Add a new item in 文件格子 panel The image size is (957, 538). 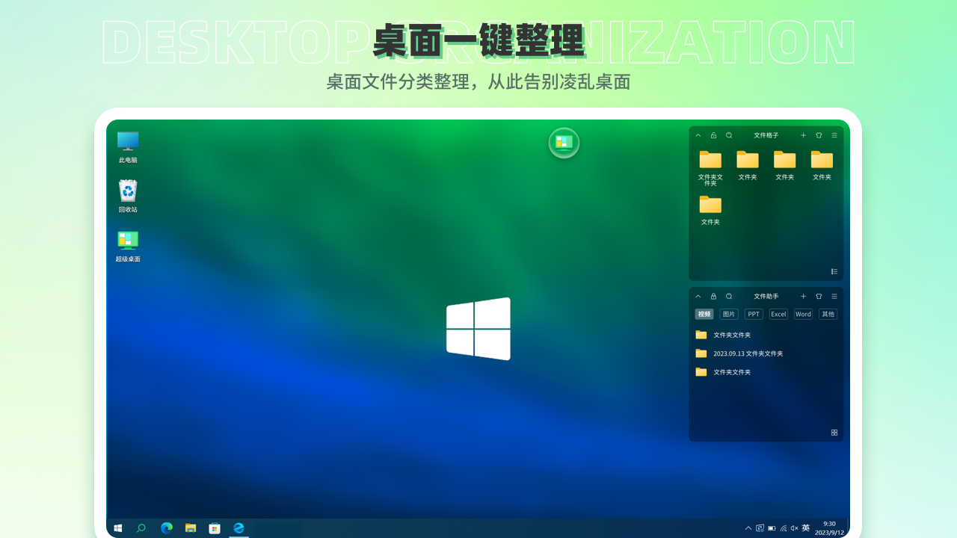pos(803,135)
